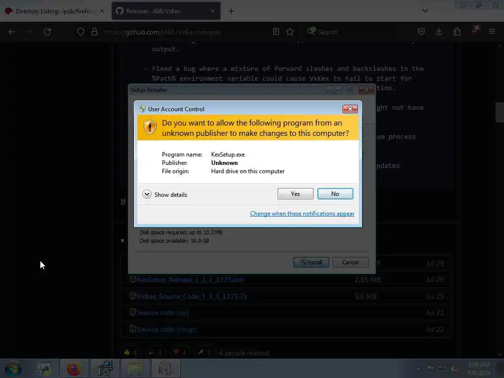Open a new browser tab
504x378 pixels.
click(231, 11)
